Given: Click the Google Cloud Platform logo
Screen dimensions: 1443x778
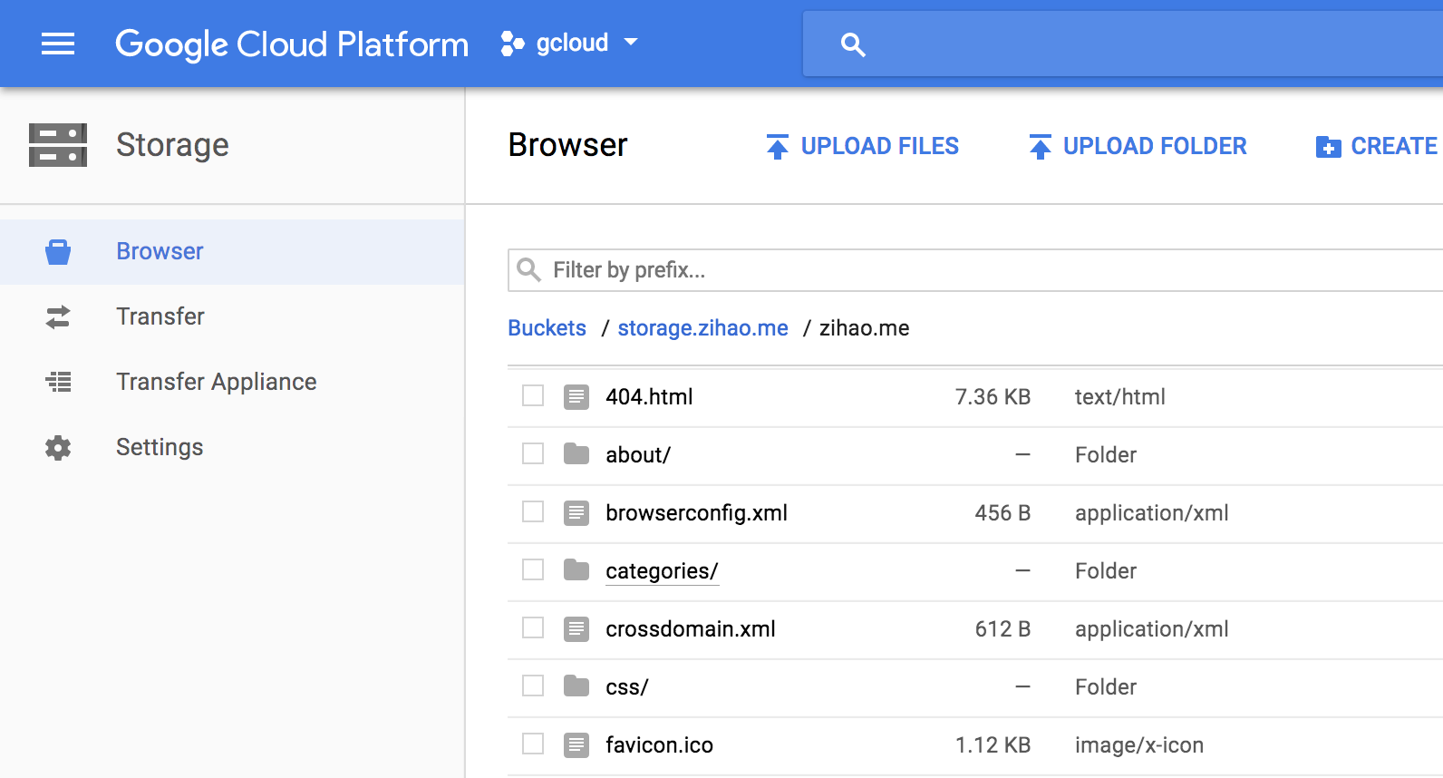Looking at the screenshot, I should pyautogui.click(x=292, y=44).
